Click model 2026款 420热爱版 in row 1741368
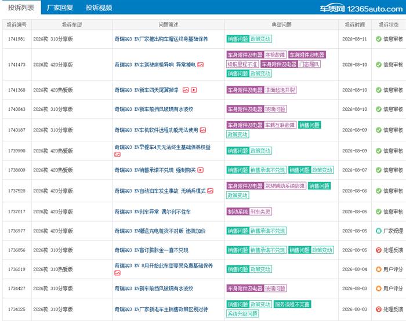This screenshot has width=406, height=321. pyautogui.click(x=53, y=90)
